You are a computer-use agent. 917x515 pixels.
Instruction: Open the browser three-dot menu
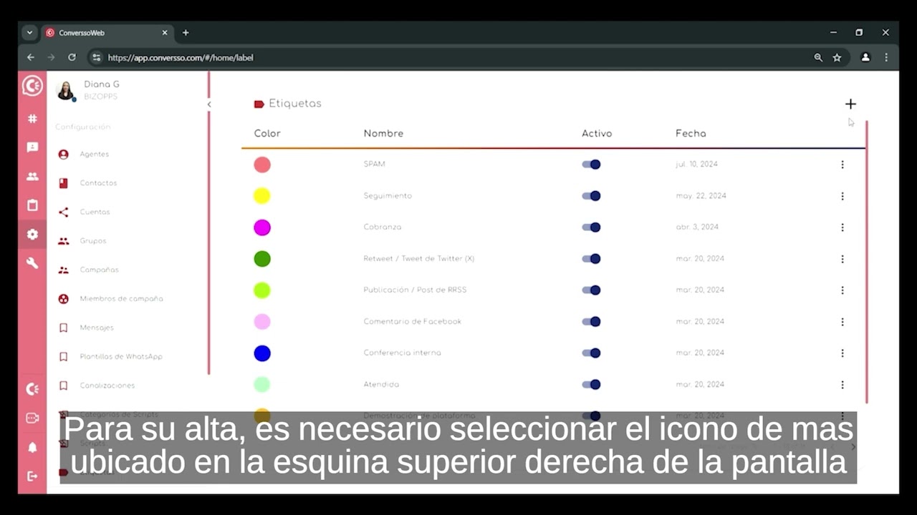click(x=886, y=57)
